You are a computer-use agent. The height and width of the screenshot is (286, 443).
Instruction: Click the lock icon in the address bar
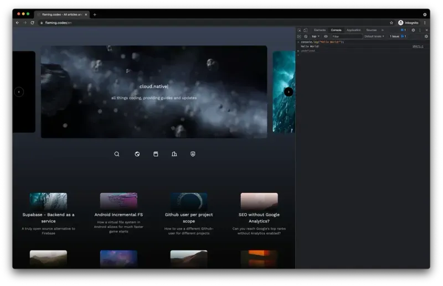pos(42,23)
